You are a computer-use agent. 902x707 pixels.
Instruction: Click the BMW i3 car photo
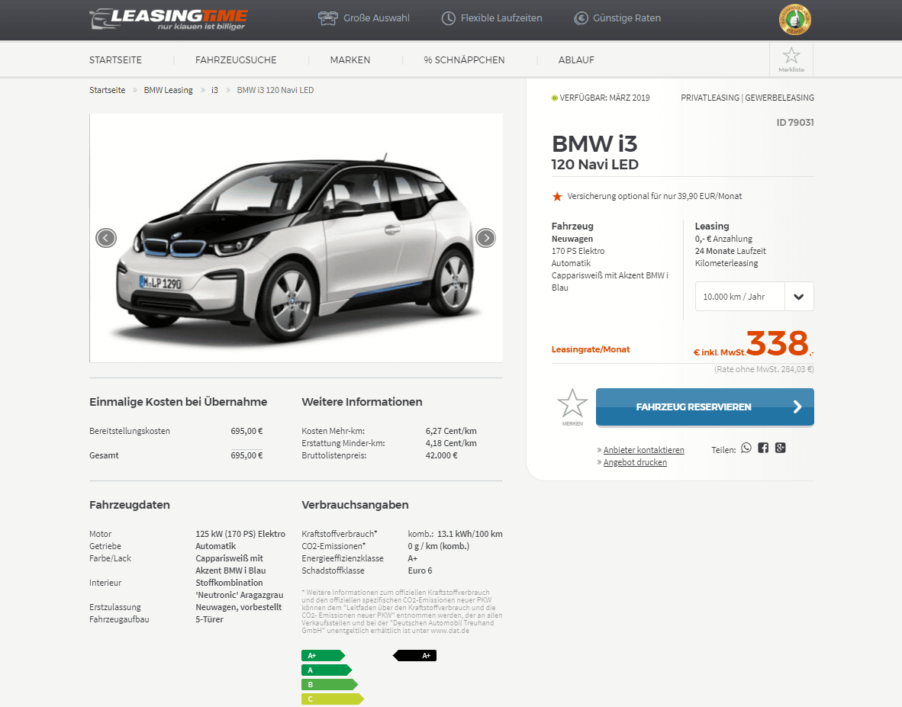click(x=296, y=238)
